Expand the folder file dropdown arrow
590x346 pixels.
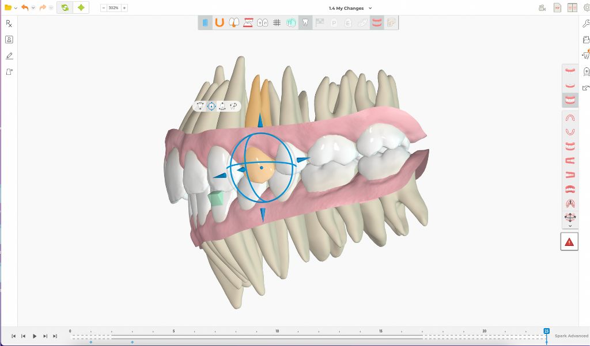pyautogui.click(x=16, y=8)
